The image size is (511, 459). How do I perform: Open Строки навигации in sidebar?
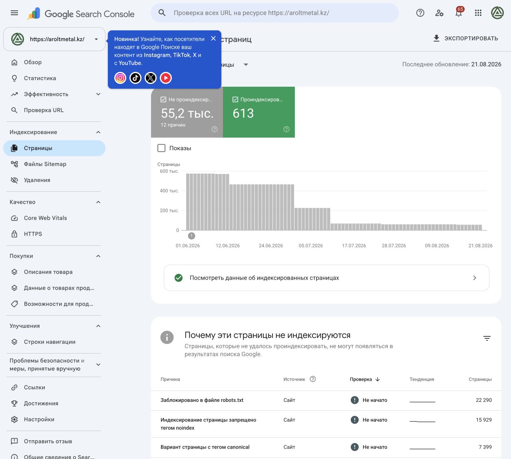point(54,342)
